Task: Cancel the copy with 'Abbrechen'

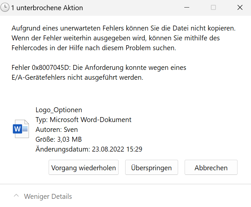Action: 211,167
